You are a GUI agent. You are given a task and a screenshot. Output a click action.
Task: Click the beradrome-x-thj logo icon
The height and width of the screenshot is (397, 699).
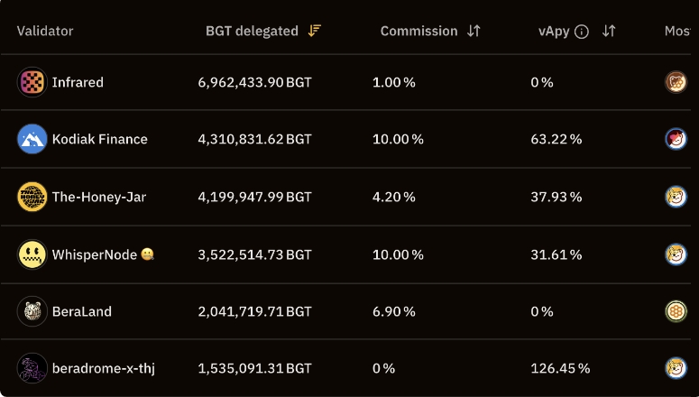click(x=32, y=368)
